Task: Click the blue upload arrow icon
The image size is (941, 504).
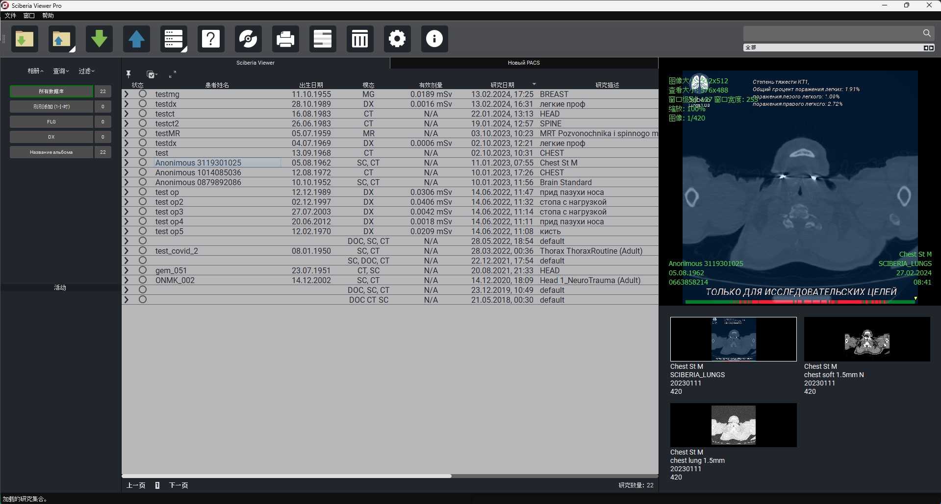Action: pyautogui.click(x=136, y=39)
